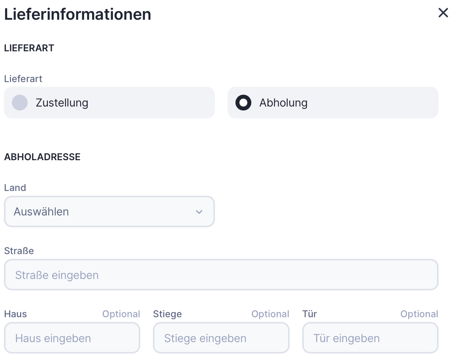
Task: Click the Land field label
Action: pos(15,188)
